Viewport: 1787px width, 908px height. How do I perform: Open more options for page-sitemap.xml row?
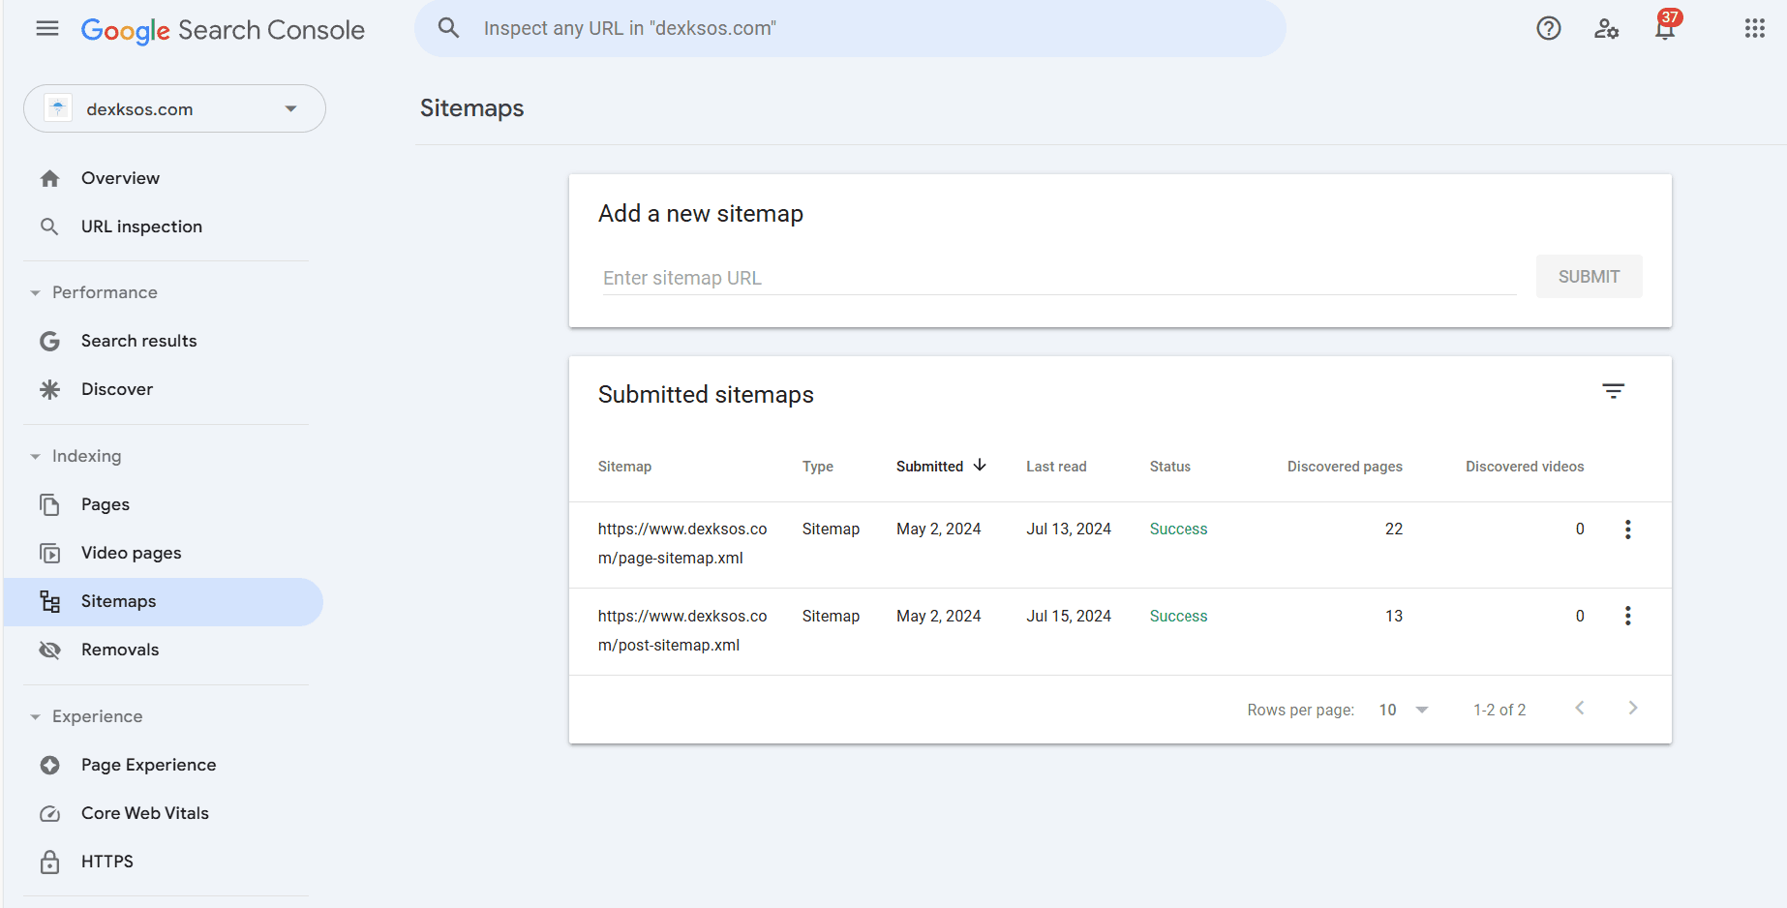(1628, 530)
